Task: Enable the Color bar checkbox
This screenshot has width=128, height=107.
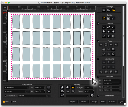Action: click(6, 96)
